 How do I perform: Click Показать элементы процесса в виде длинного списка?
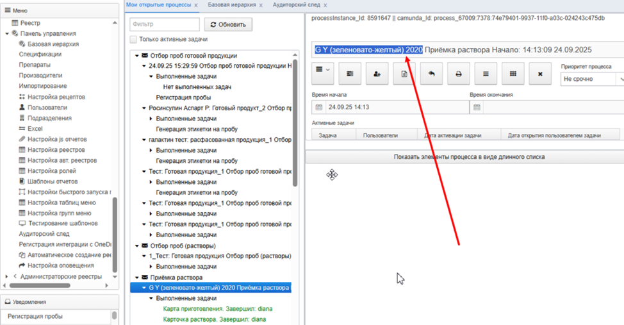pos(469,157)
